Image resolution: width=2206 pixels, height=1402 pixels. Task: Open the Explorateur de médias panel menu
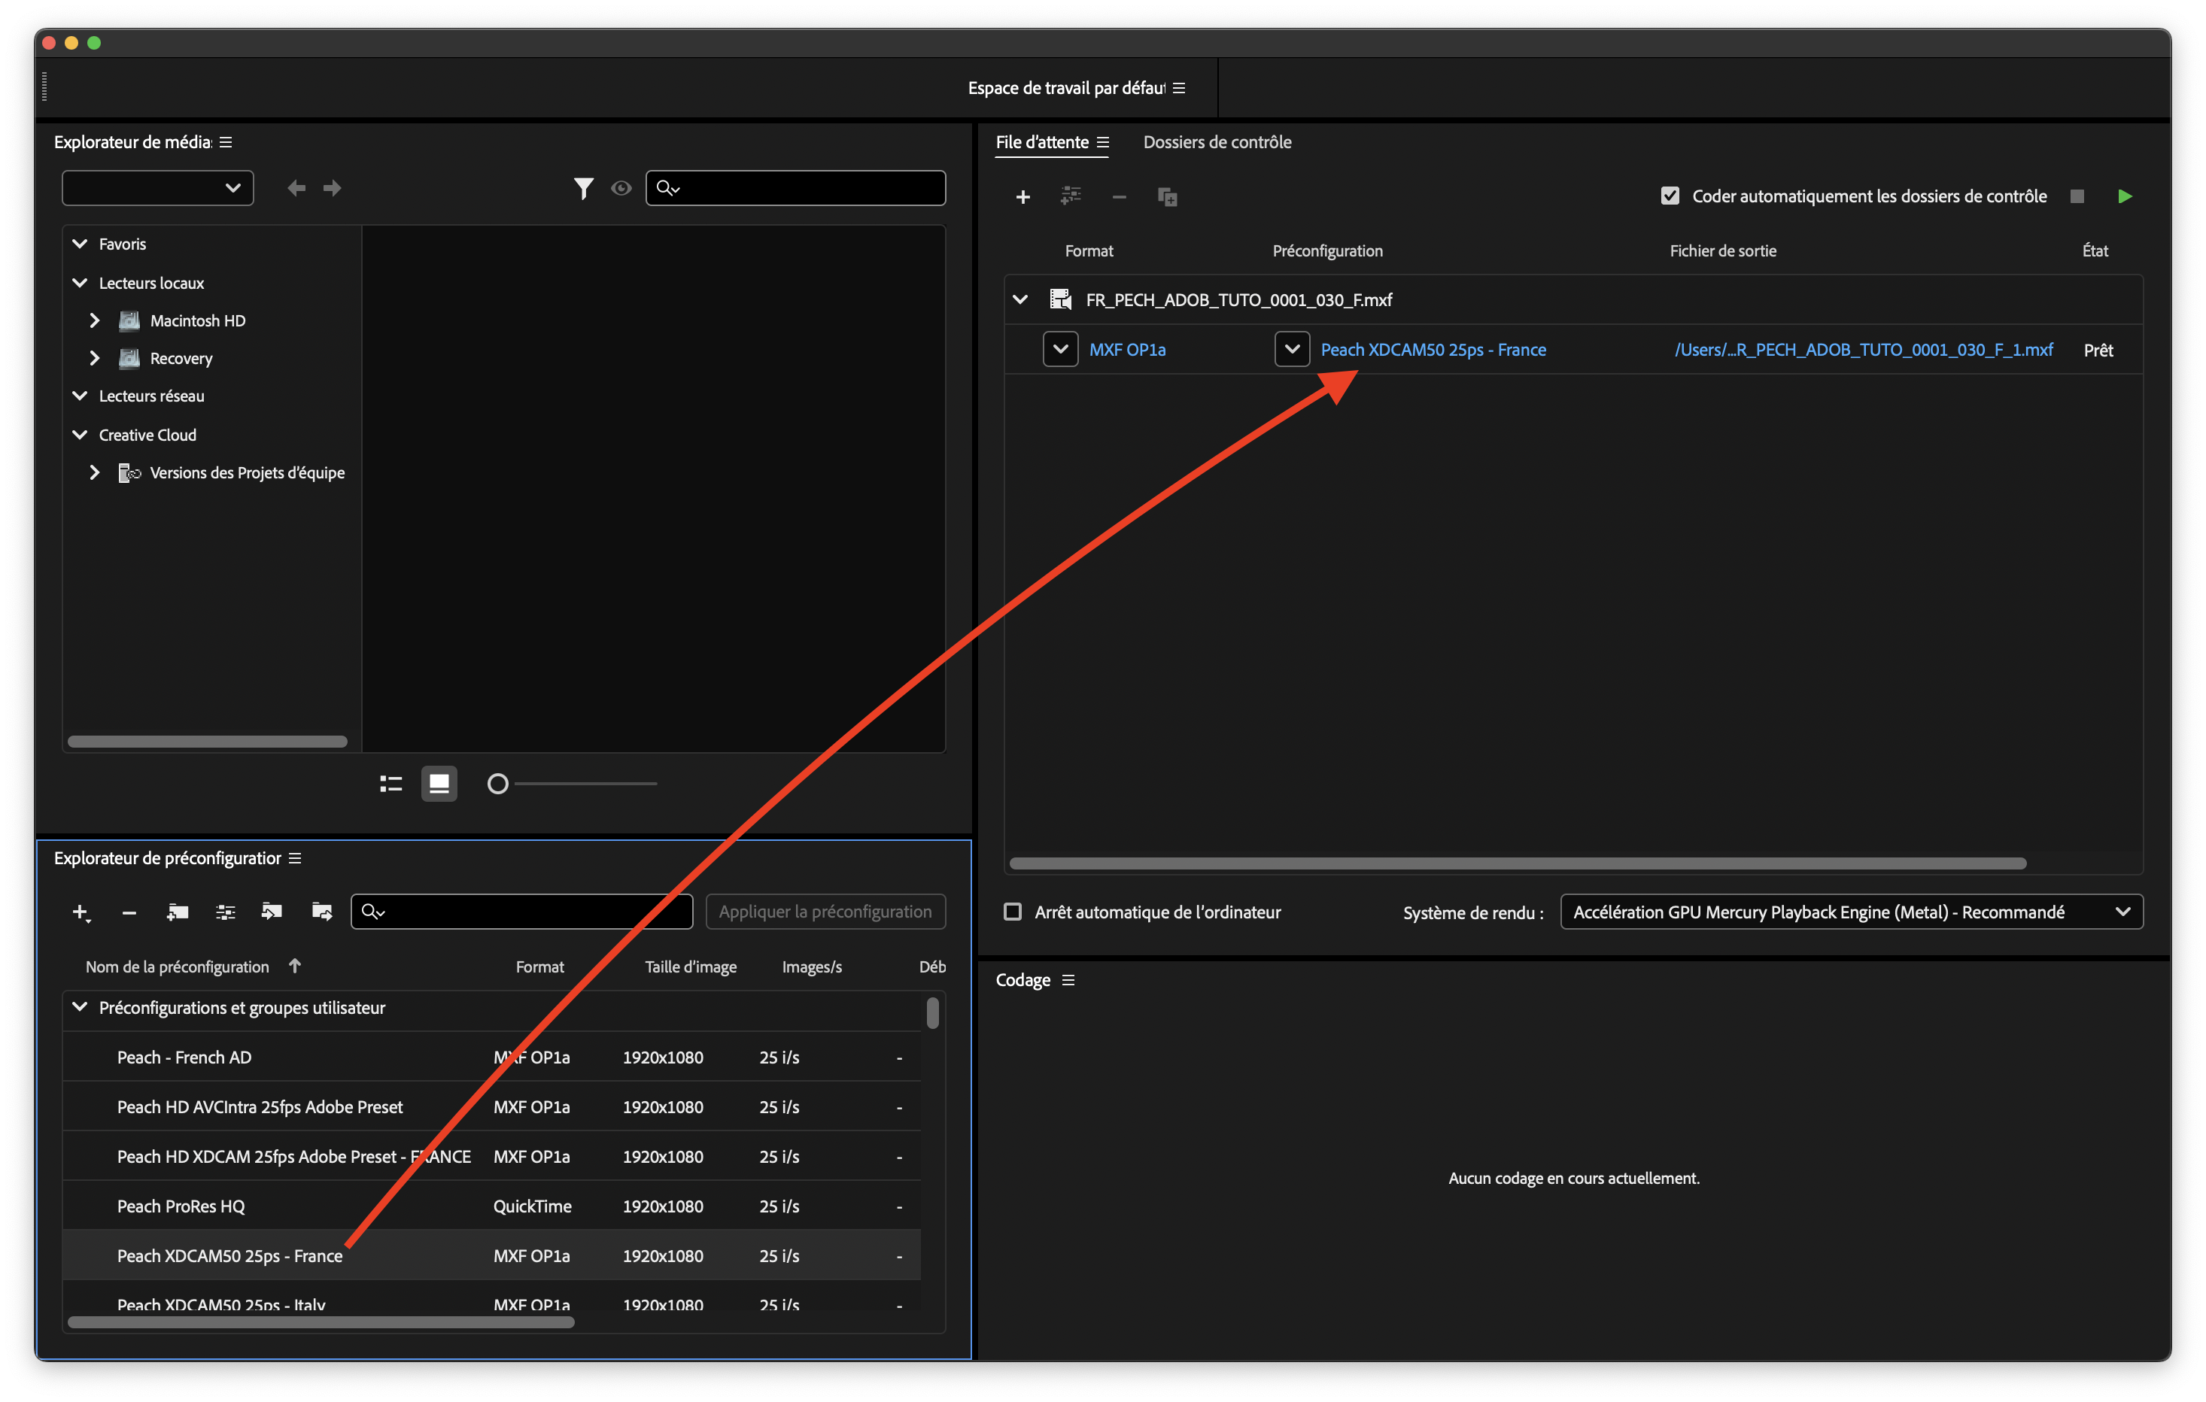pyautogui.click(x=226, y=142)
